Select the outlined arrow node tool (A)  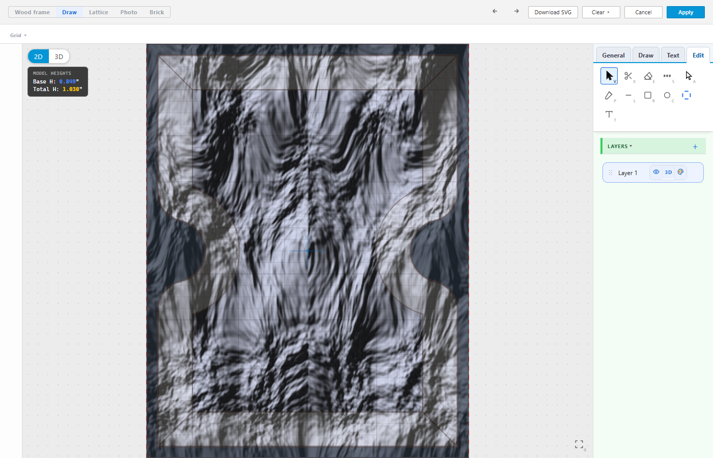689,76
